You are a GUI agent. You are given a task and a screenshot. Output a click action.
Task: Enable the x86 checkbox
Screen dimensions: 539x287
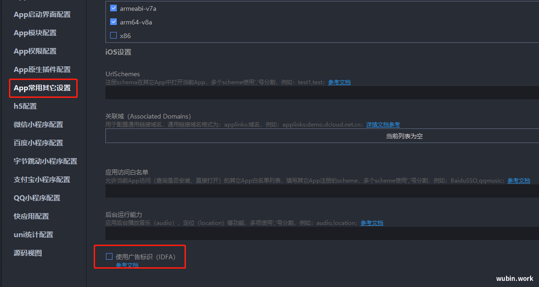pyautogui.click(x=113, y=35)
